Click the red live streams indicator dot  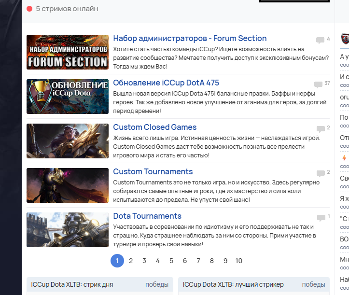point(29,9)
